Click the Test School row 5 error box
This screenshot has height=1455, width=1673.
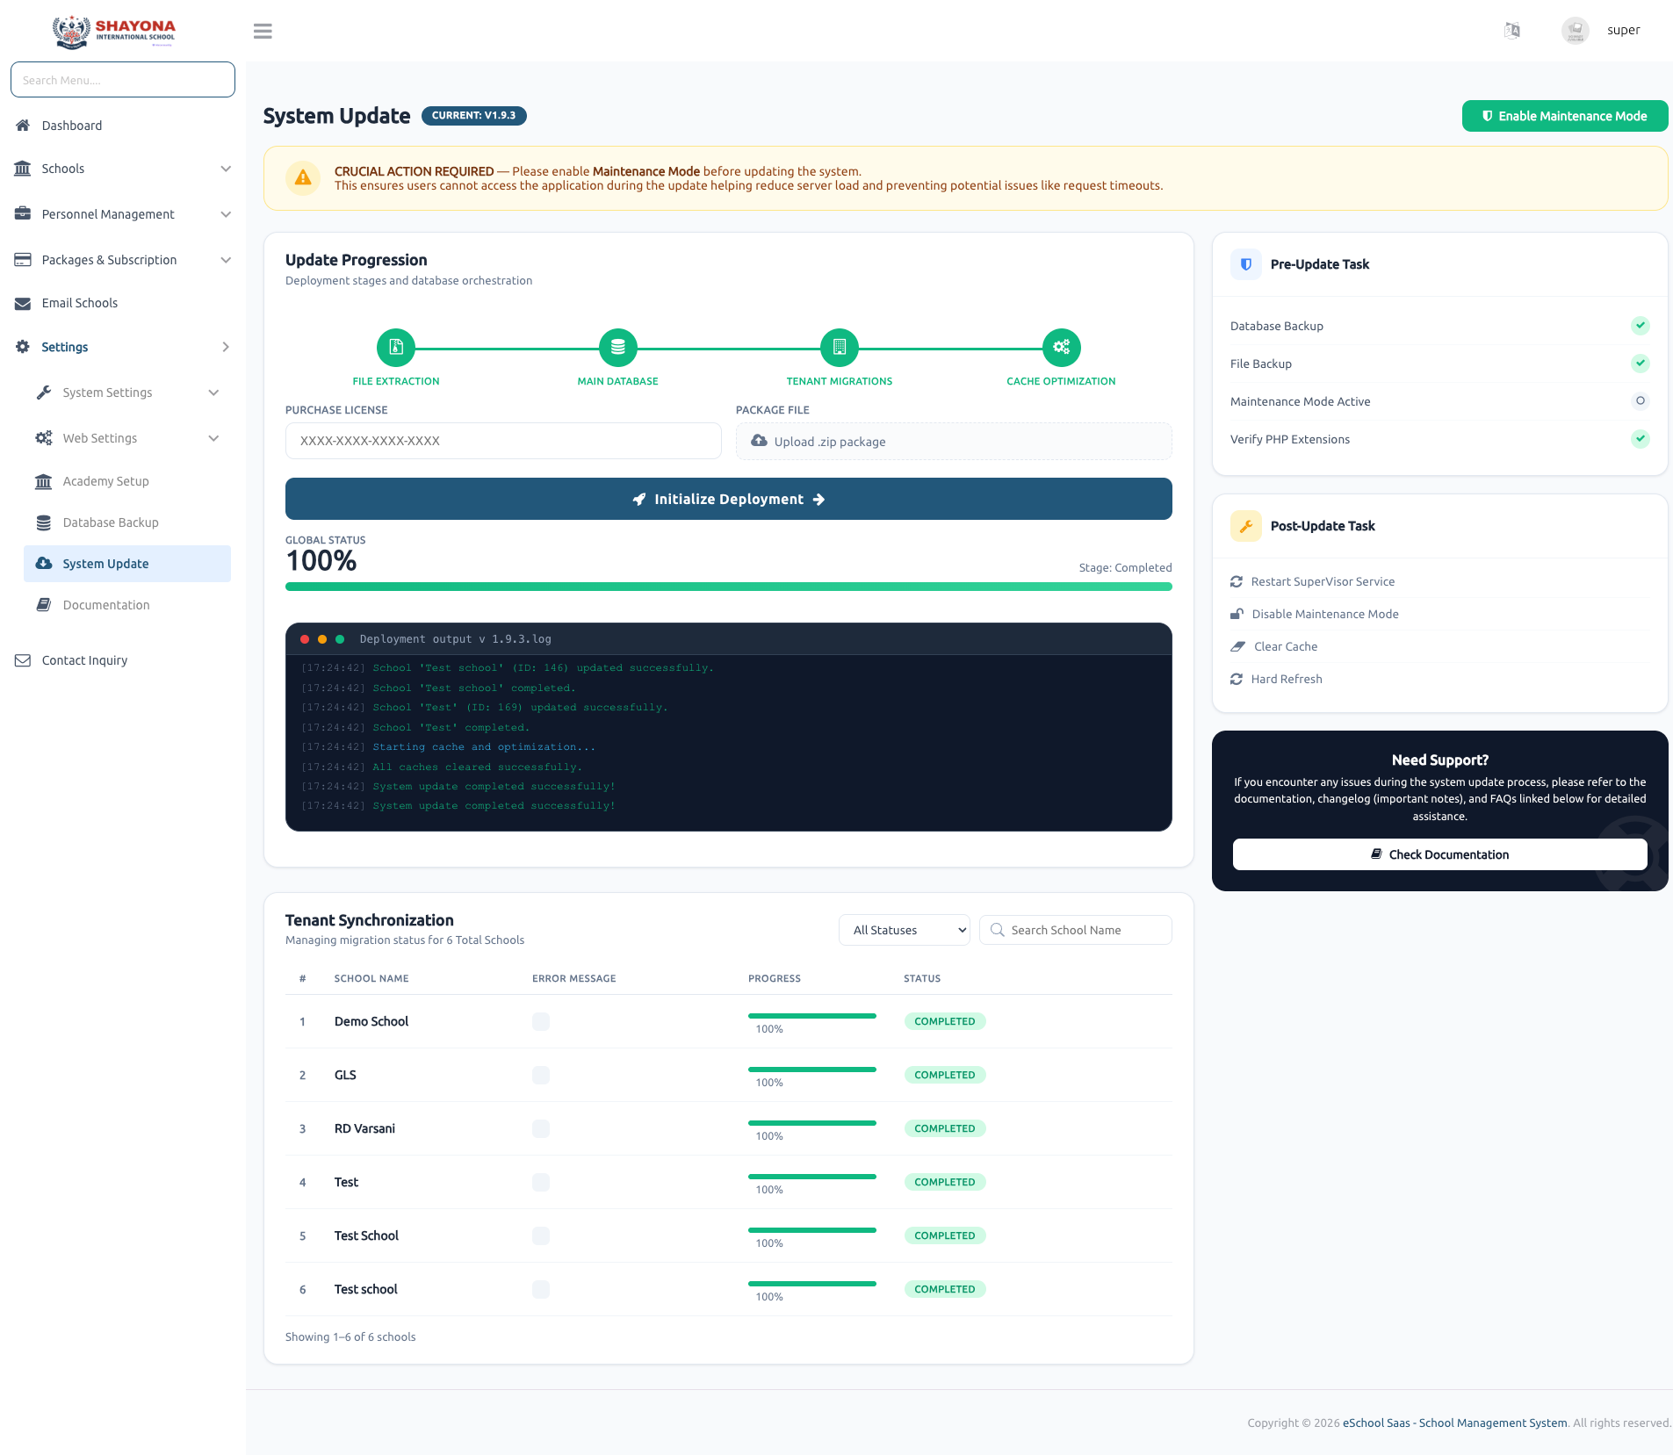click(541, 1235)
